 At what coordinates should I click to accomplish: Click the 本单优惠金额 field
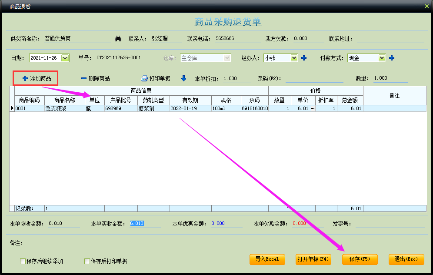226,224
